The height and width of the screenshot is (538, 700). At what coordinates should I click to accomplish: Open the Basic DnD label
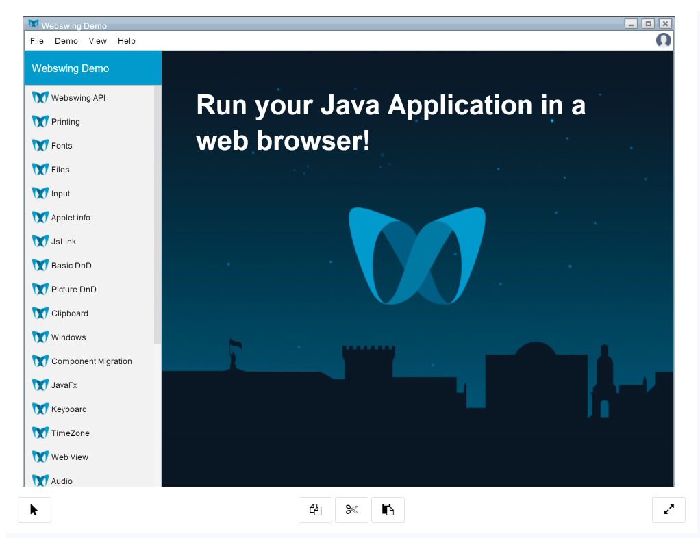[71, 266]
